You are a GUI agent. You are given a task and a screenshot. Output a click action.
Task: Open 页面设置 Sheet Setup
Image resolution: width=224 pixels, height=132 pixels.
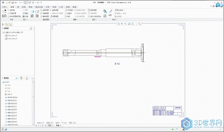[12, 13]
